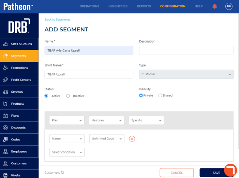Click the orange chat widget icon

pyautogui.click(x=230, y=170)
